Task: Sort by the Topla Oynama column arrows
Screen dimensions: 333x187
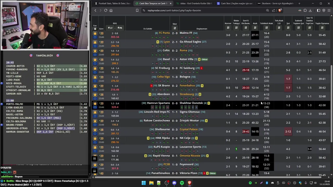Action: [322, 28]
